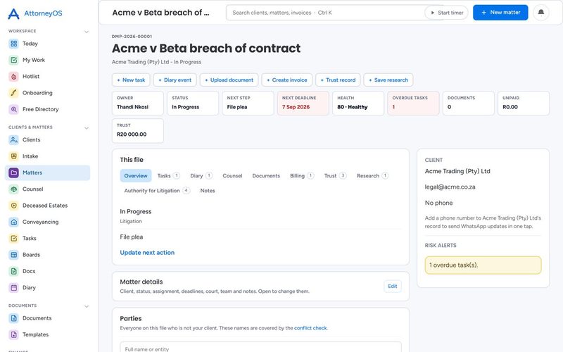Start the timer
563x352 pixels.
447,13
